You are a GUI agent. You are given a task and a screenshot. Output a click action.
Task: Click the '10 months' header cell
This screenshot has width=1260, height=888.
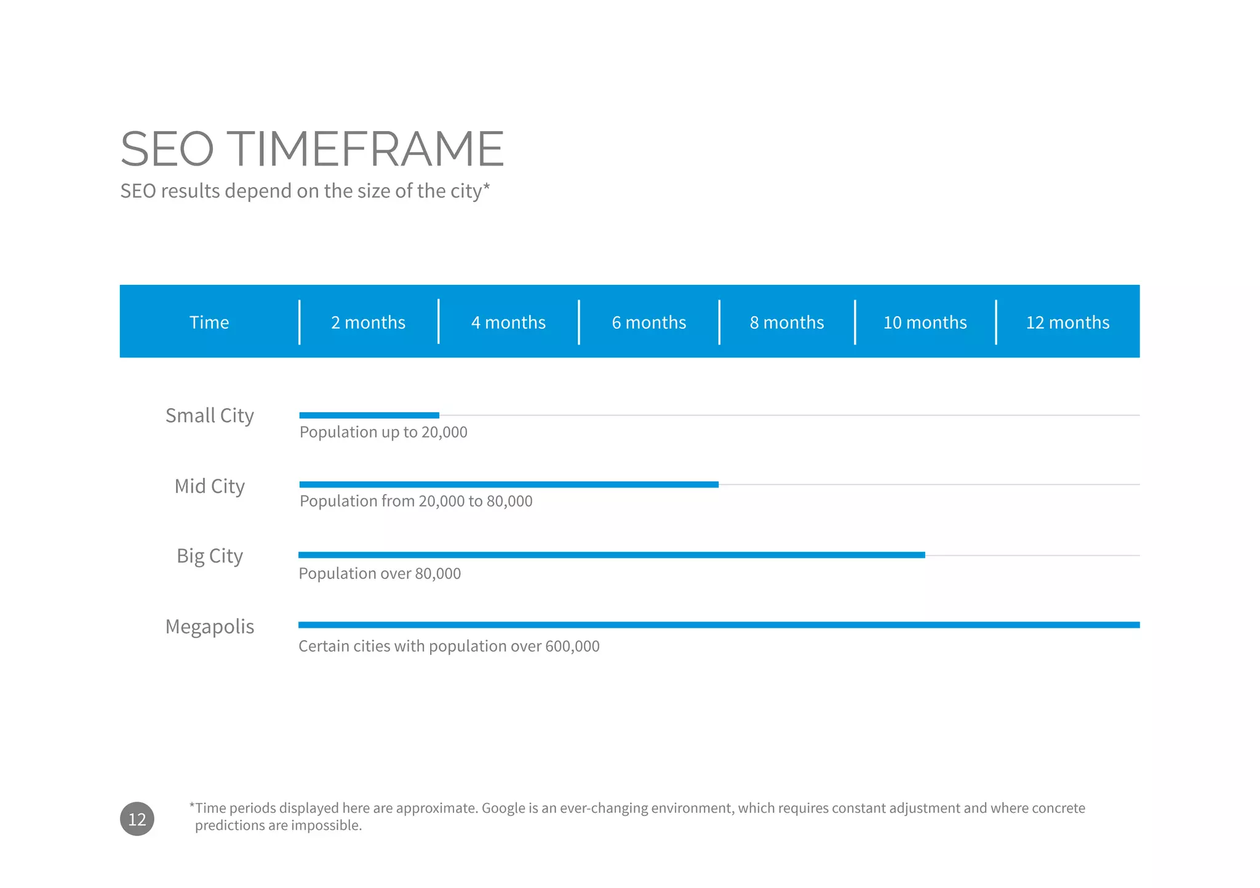[925, 322]
